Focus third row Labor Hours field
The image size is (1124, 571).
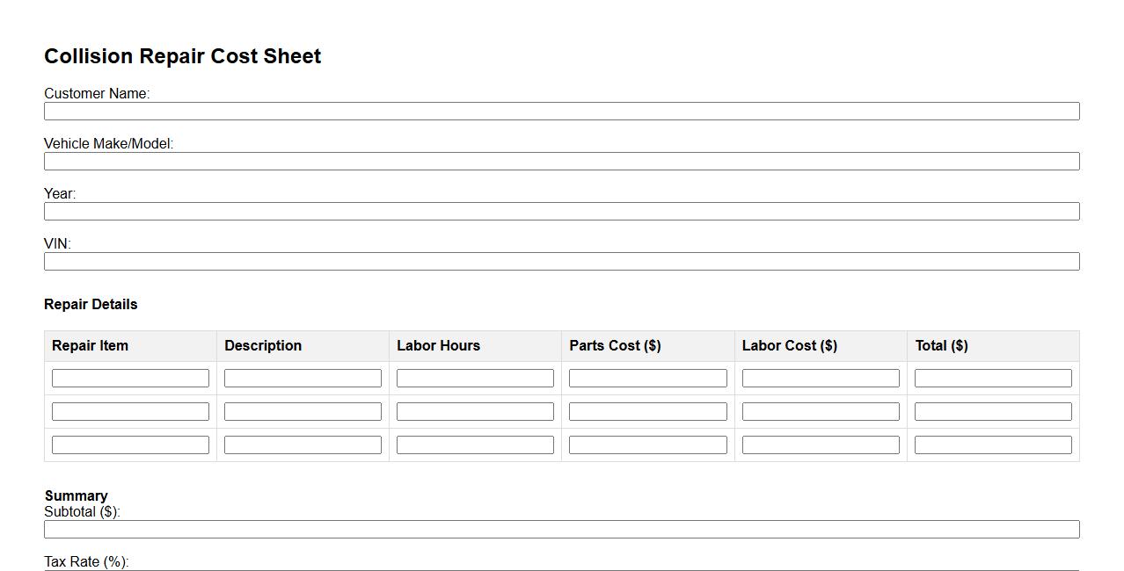[475, 445]
